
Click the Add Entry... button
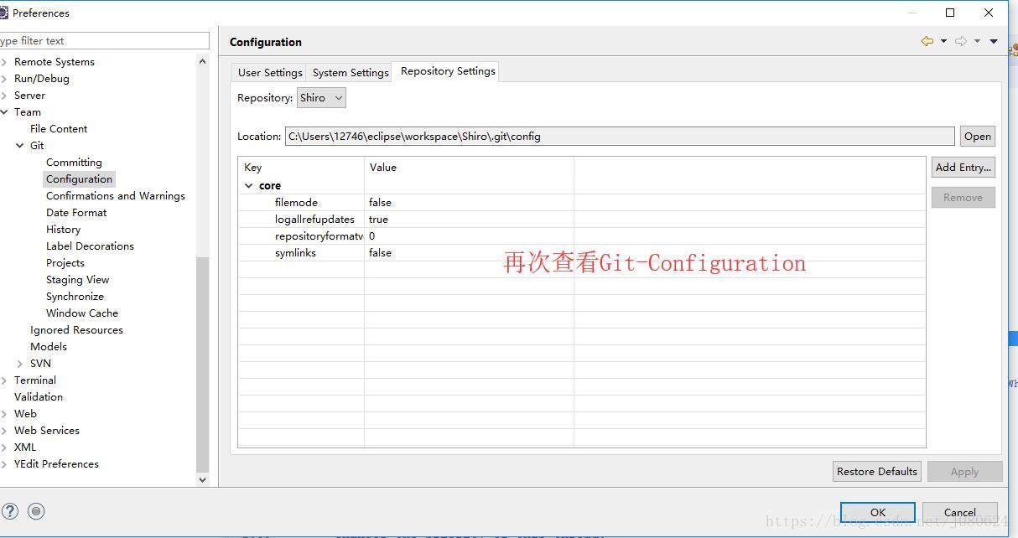pos(963,167)
